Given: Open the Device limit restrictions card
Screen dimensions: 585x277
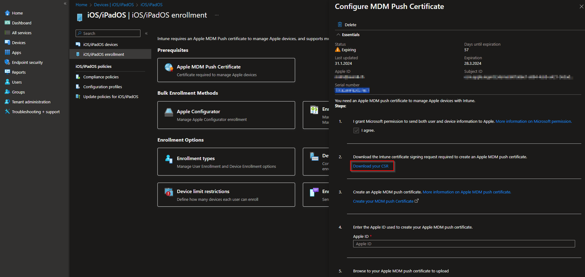Looking at the screenshot, I should [x=226, y=195].
